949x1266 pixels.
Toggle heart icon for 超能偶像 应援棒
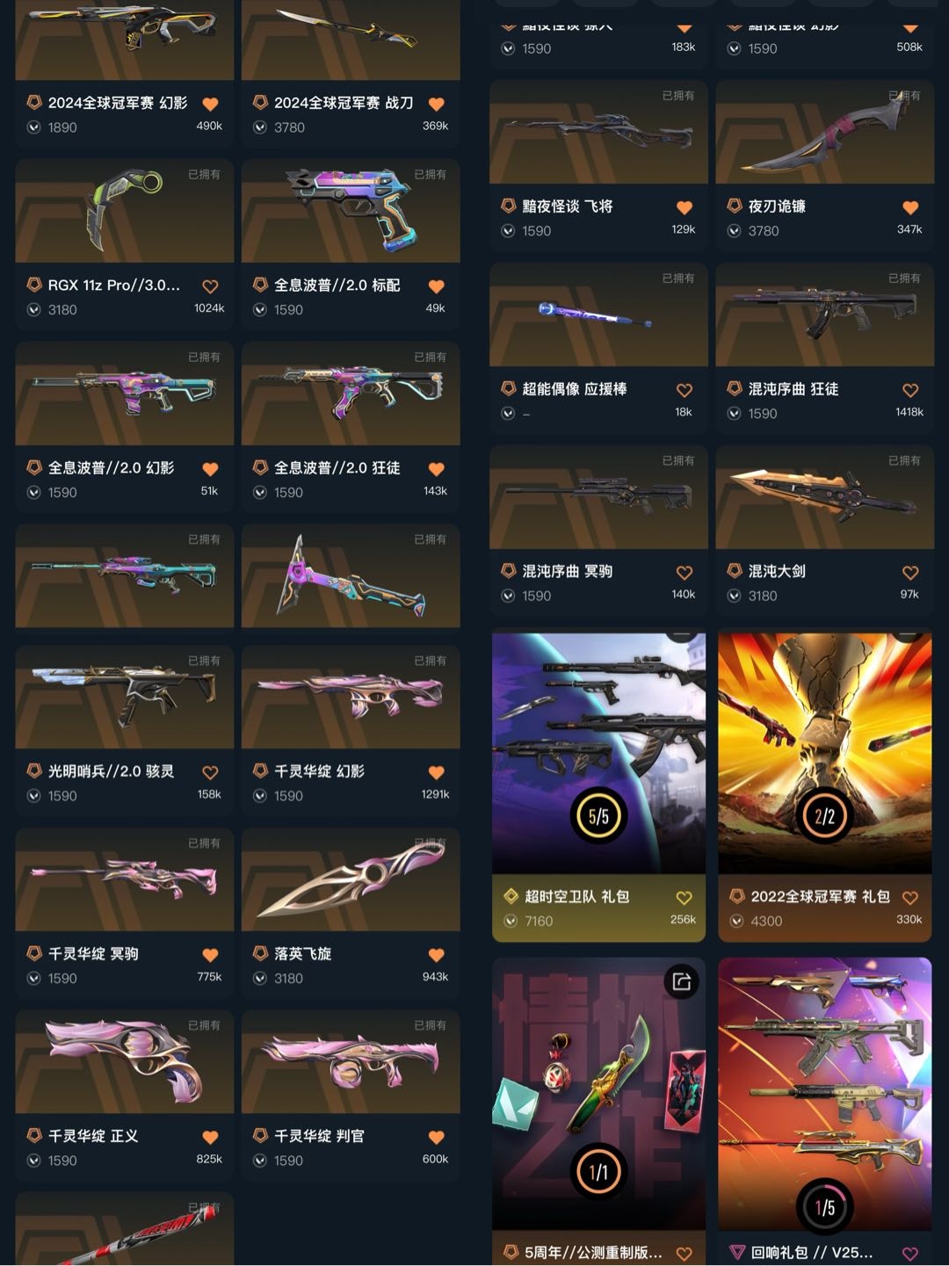pos(685,390)
